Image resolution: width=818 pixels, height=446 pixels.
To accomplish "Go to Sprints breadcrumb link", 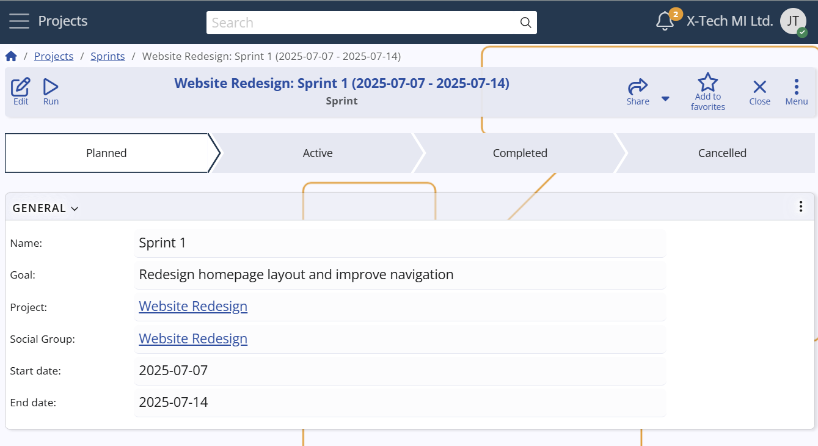I will point(108,56).
